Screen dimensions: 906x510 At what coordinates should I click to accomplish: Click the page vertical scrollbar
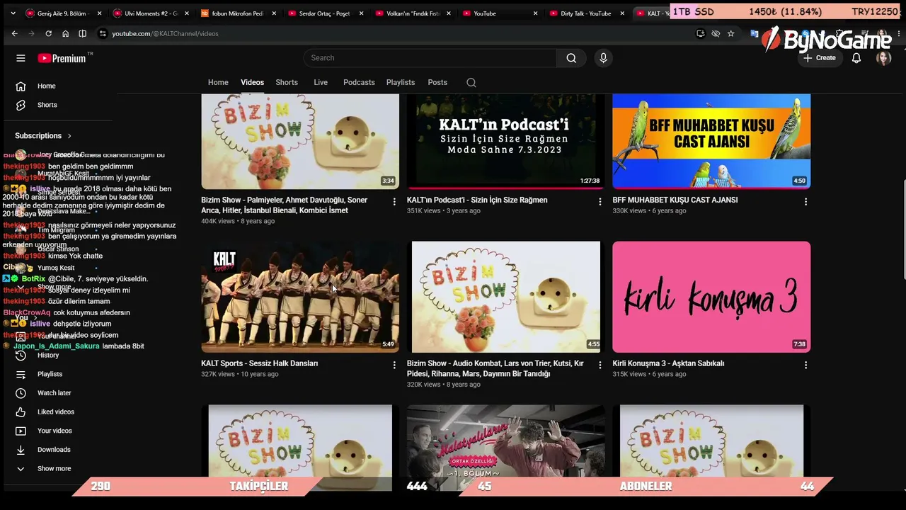pos(902,230)
